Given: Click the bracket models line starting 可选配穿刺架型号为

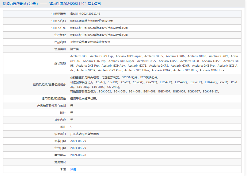Looking at the screenshot, I should tap(145, 92).
